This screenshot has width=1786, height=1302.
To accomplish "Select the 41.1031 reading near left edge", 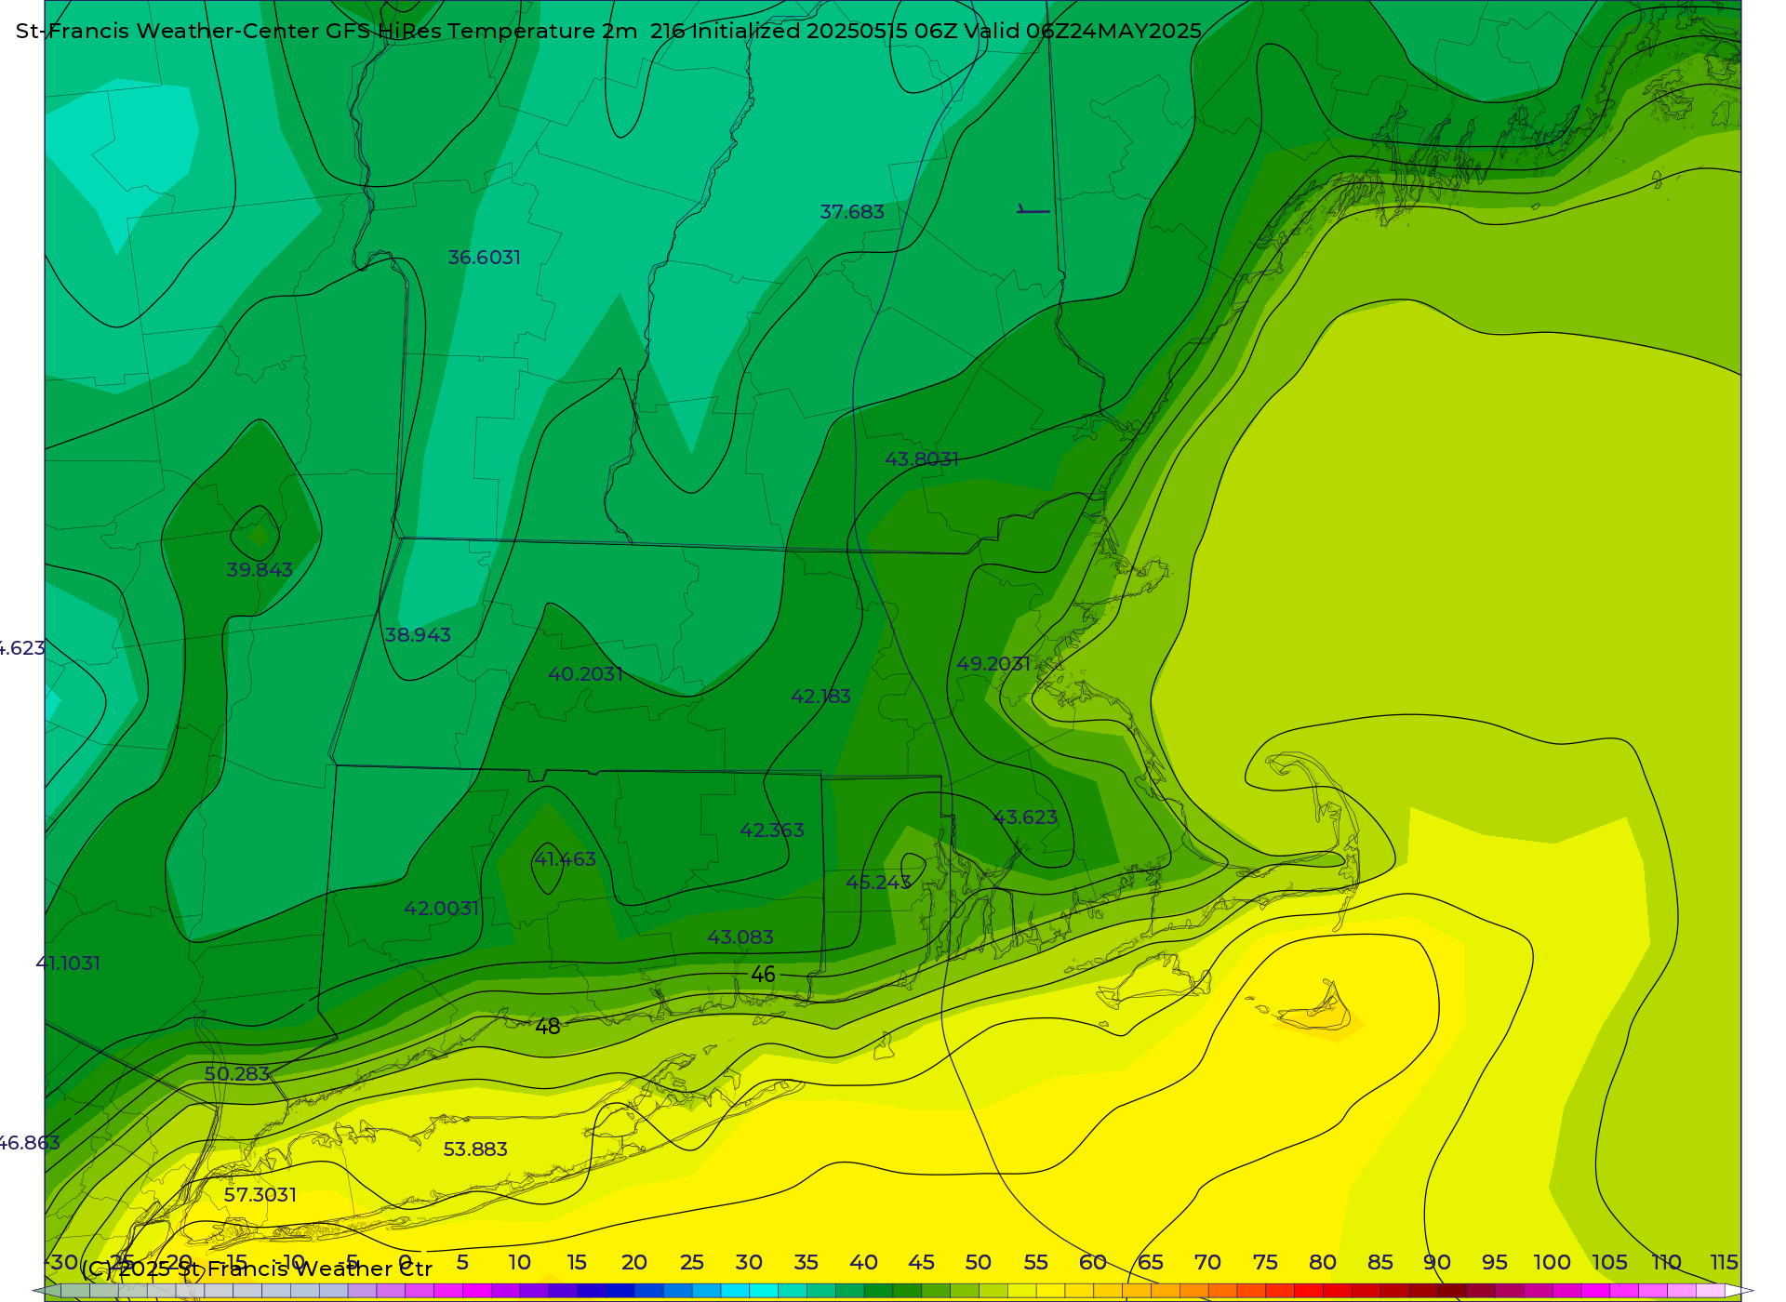I will 68,963.
